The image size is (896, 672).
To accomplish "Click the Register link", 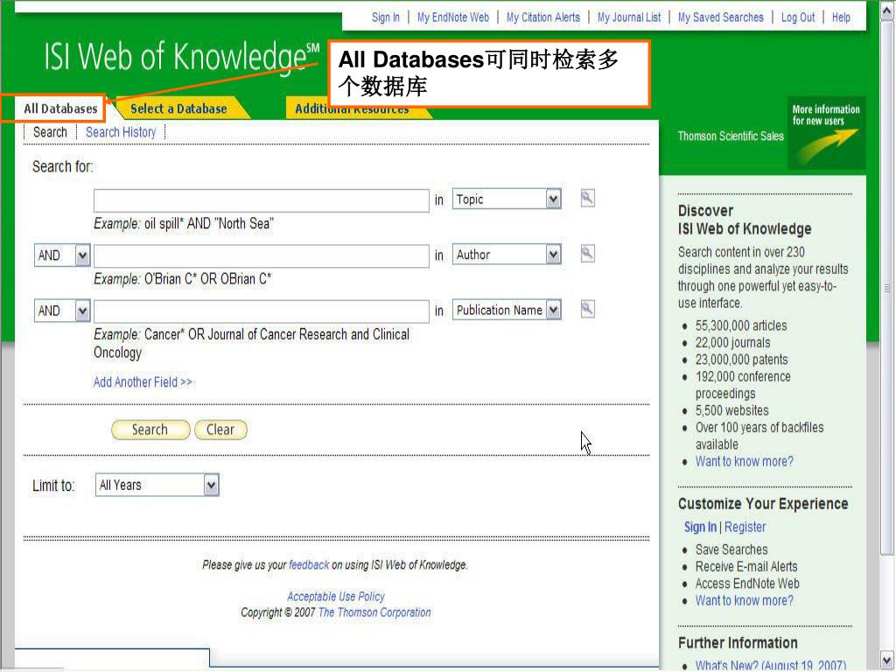I will tap(745, 527).
